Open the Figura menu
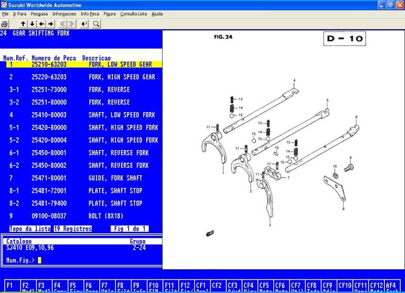Screen dimensions: 405x293 click(x=109, y=14)
